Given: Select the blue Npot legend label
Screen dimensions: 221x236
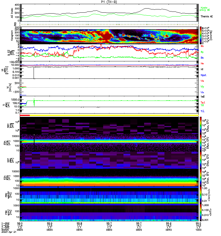Looking at the screenshot, I should [203, 75].
